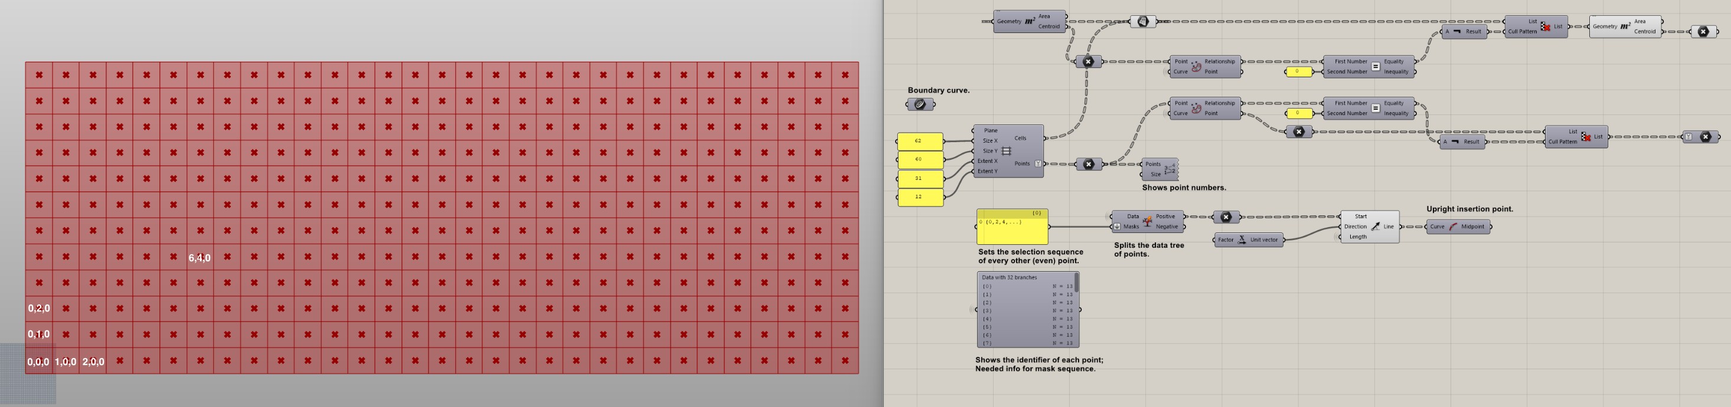Select the Curve Midpoint component icon
The width and height of the screenshot is (1731, 407).
pyautogui.click(x=1453, y=227)
